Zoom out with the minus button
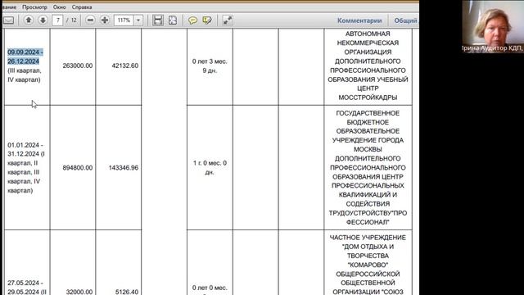 point(90,20)
